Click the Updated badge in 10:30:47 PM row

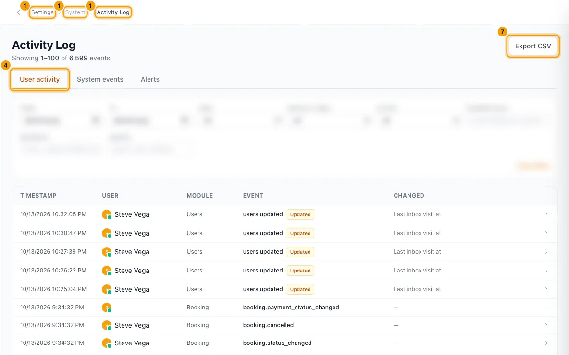(300, 233)
